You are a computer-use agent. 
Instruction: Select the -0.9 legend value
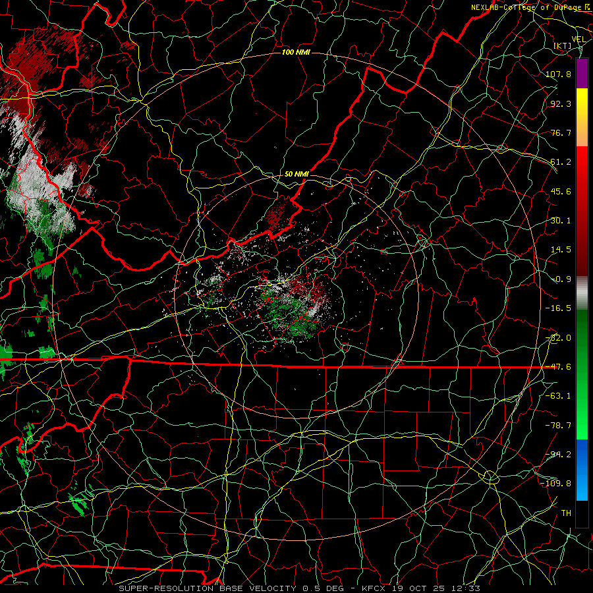click(x=561, y=279)
